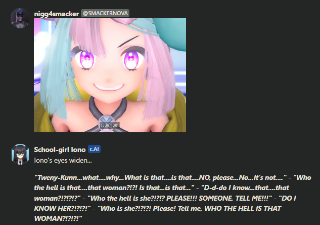The height and width of the screenshot is (225, 320).
Task: Click the final "WOMAN?!?!?!" word in message
Action: 57,218
